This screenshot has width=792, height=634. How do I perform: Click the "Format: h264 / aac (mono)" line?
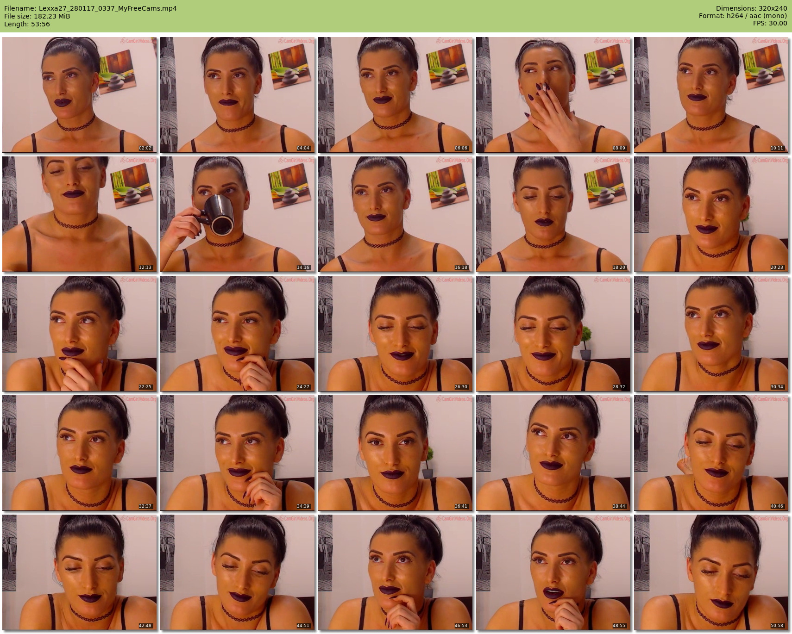(x=743, y=16)
